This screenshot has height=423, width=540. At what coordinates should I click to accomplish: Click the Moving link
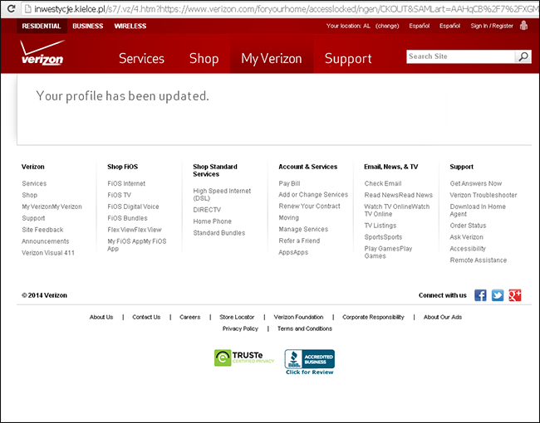(288, 217)
